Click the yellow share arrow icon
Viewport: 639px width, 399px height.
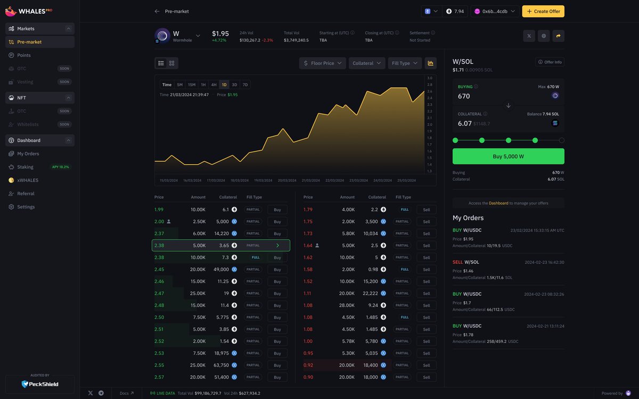click(558, 36)
